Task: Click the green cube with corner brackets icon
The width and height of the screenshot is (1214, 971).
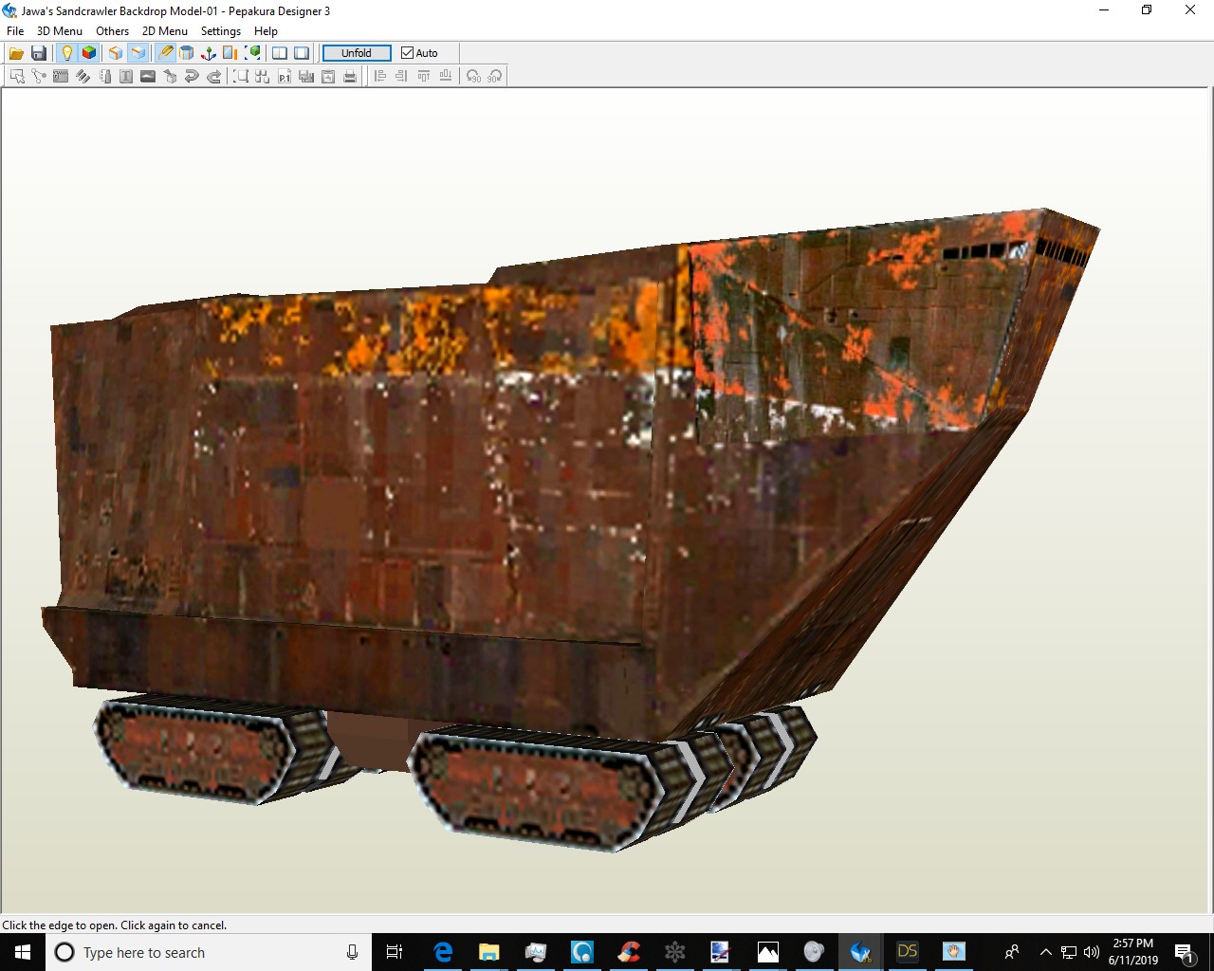Action: [252, 53]
